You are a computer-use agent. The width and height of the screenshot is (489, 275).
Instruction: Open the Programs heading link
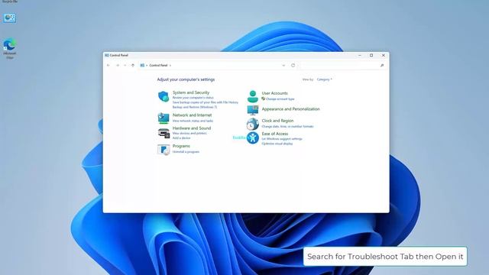[x=181, y=146]
